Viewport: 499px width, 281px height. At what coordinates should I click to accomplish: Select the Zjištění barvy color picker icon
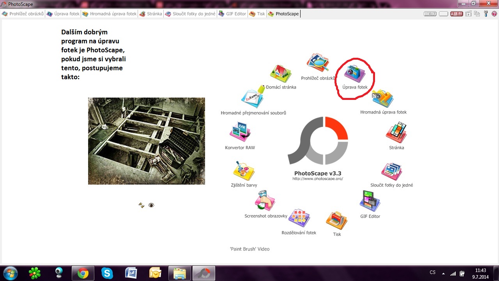click(x=244, y=170)
